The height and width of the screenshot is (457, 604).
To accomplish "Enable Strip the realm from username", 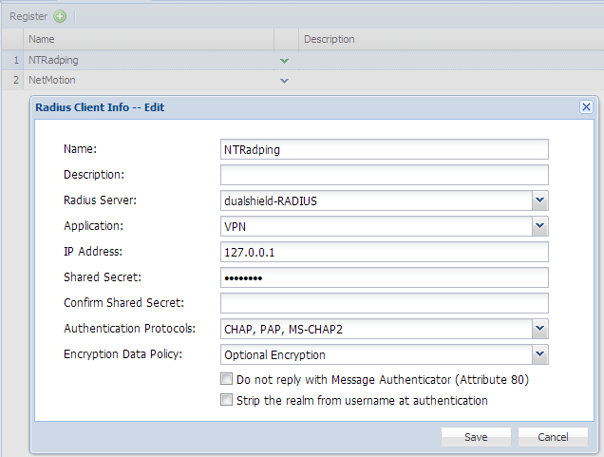I will pos(227,400).
